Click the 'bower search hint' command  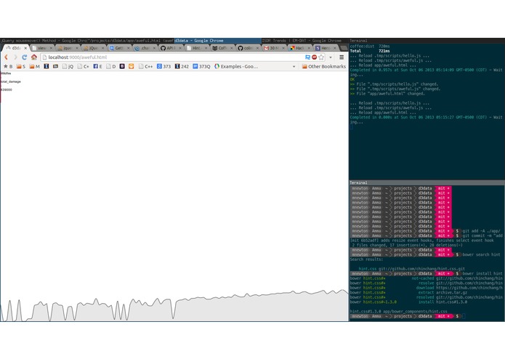pos(481,254)
